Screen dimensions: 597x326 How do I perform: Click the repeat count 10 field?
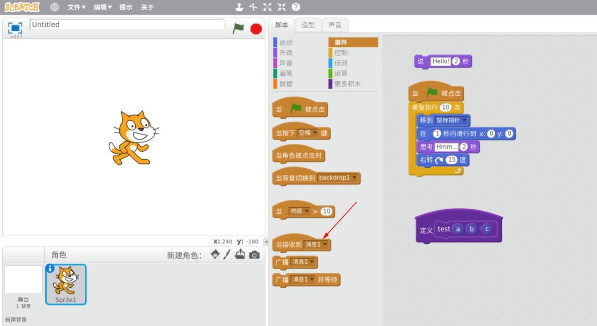[446, 107]
